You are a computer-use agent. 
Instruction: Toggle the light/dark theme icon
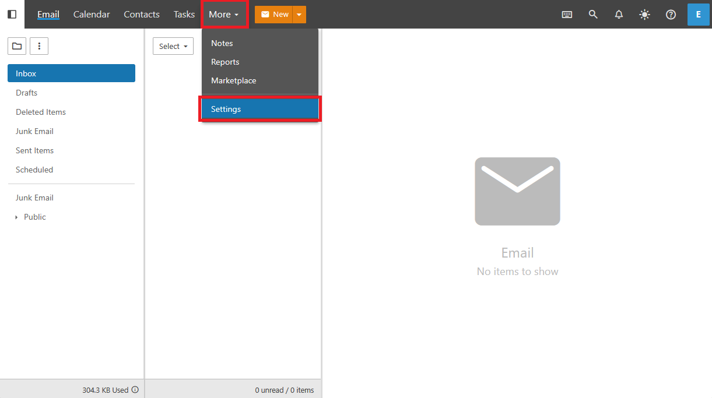coord(644,15)
